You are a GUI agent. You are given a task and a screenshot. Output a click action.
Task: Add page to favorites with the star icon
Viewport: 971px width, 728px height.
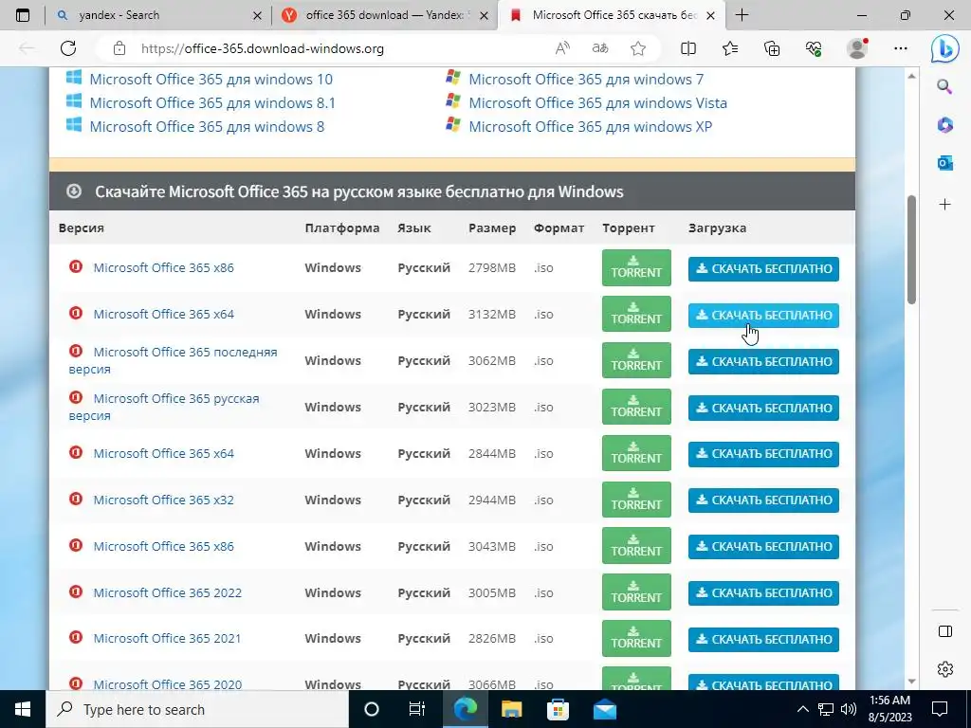pyautogui.click(x=638, y=48)
